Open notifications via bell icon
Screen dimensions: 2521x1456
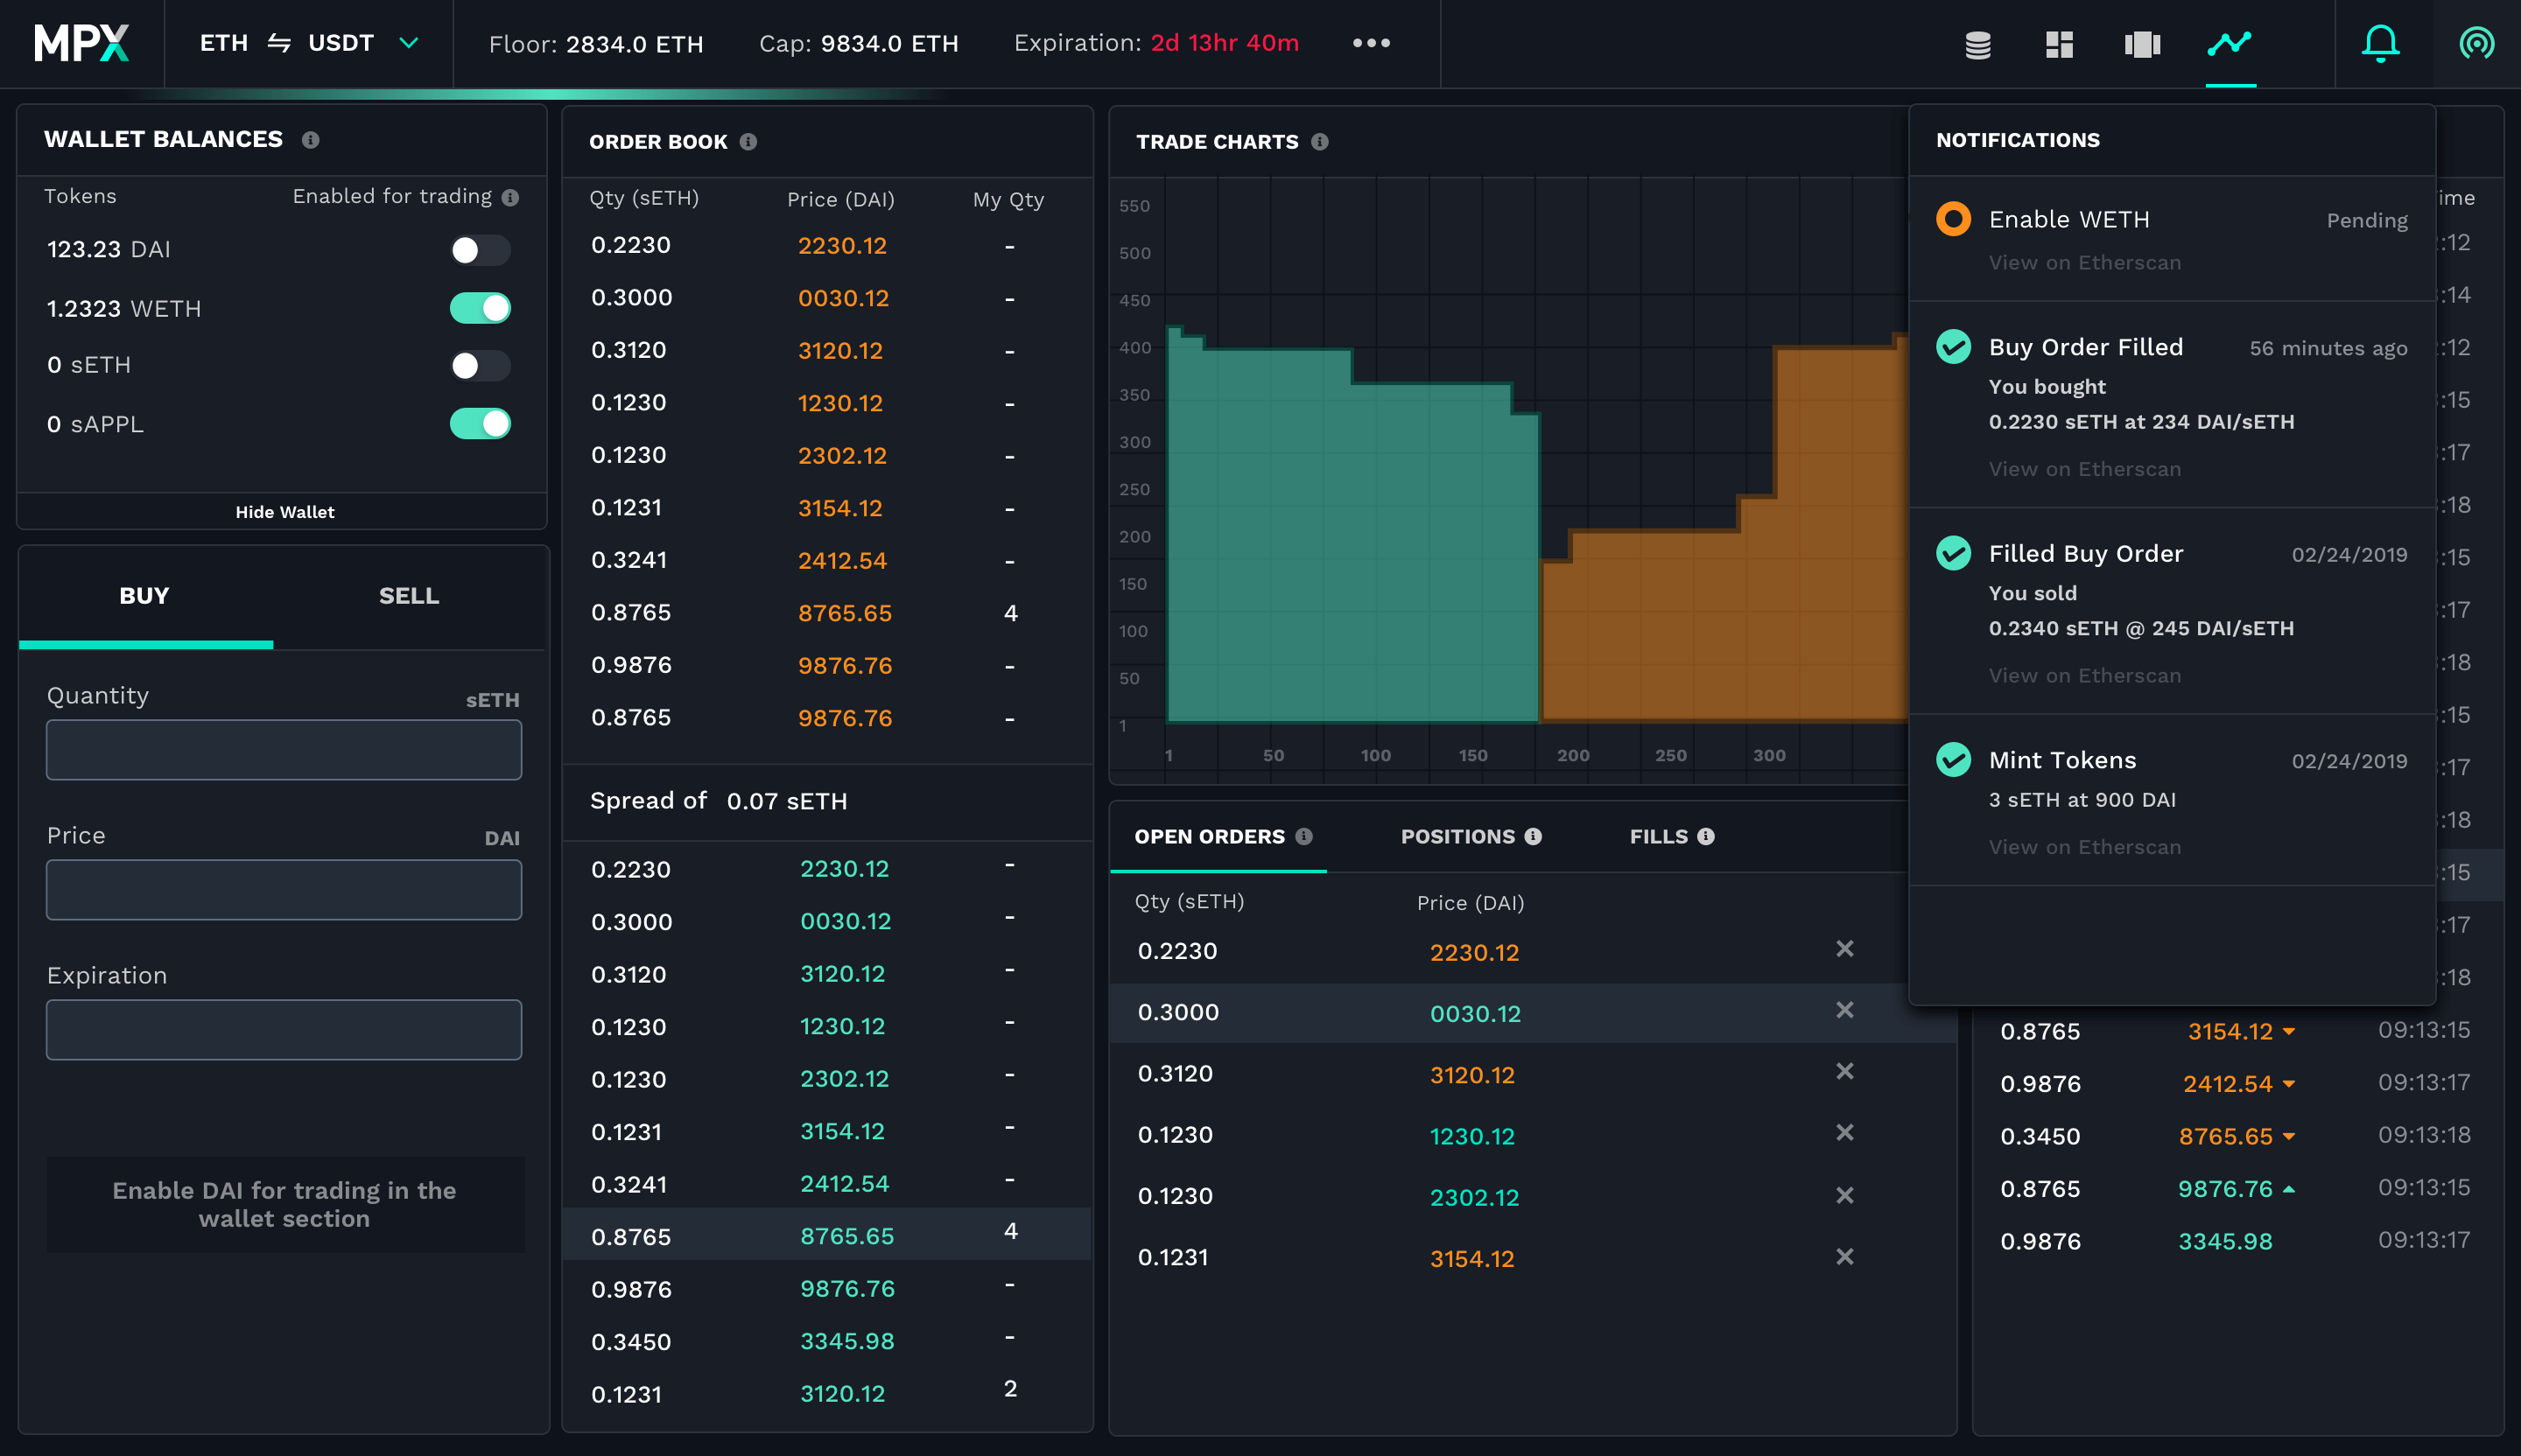coord(2381,43)
